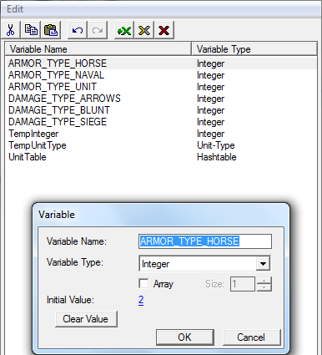Enable the Array checkbox
This screenshot has width=322, height=355.
[x=143, y=284]
